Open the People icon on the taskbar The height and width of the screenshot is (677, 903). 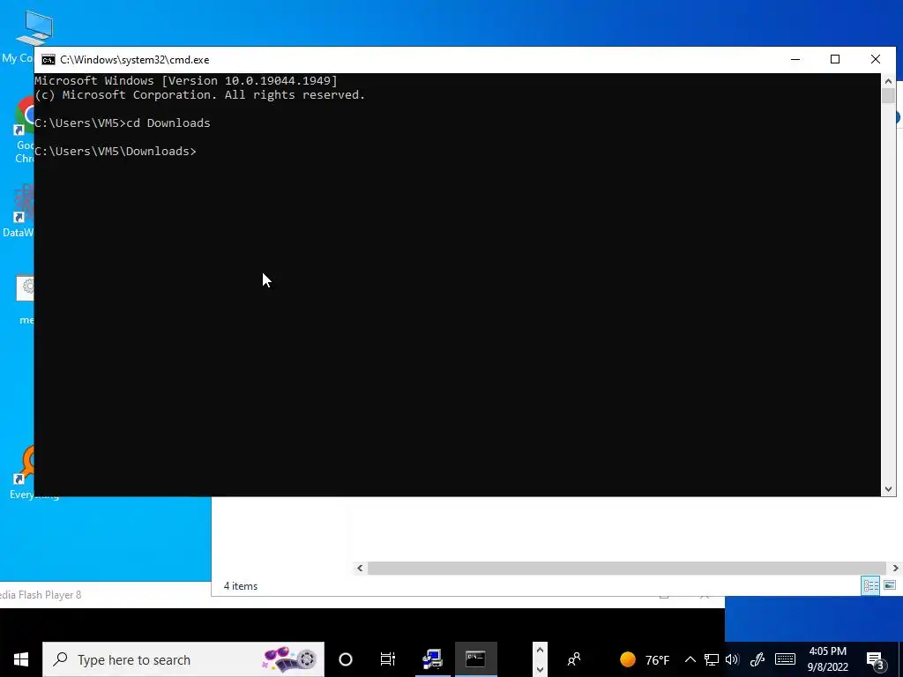point(573,659)
